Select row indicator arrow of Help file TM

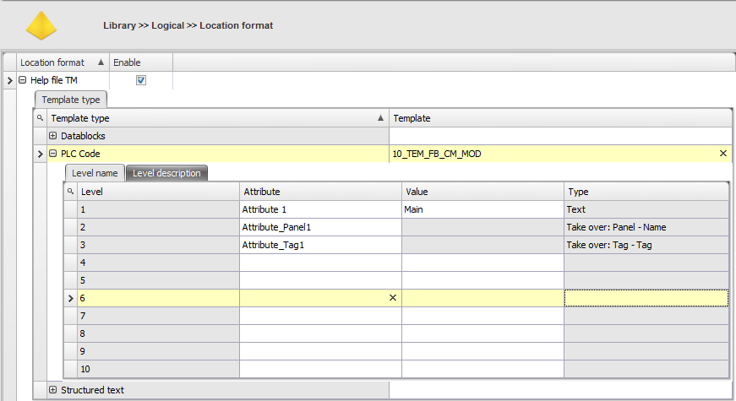9,80
